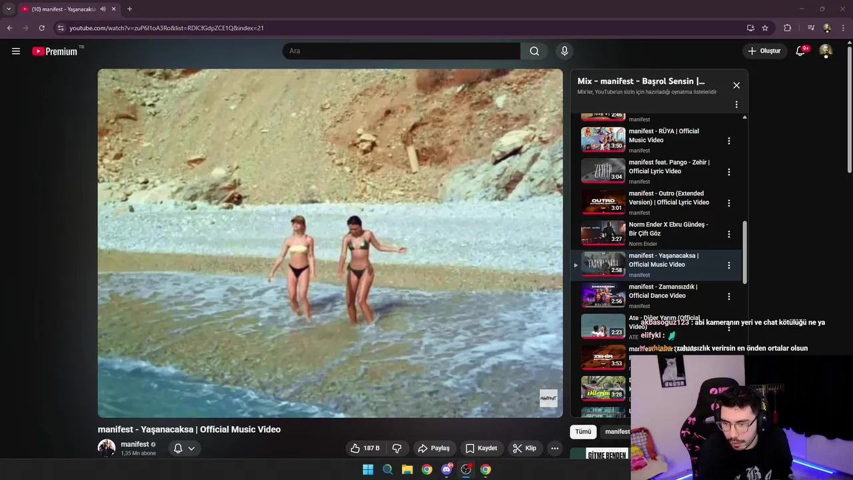Share the video with Paylaş
Image resolution: width=853 pixels, height=480 pixels.
434,448
